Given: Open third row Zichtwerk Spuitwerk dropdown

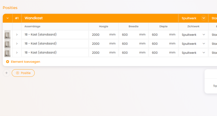Looking at the screenshot, I should (x=193, y=53).
